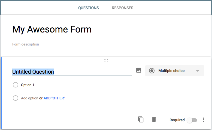212x130 pixels.
Task: Grab the six-dot drag handle on the question card
Action: click(x=106, y=60)
